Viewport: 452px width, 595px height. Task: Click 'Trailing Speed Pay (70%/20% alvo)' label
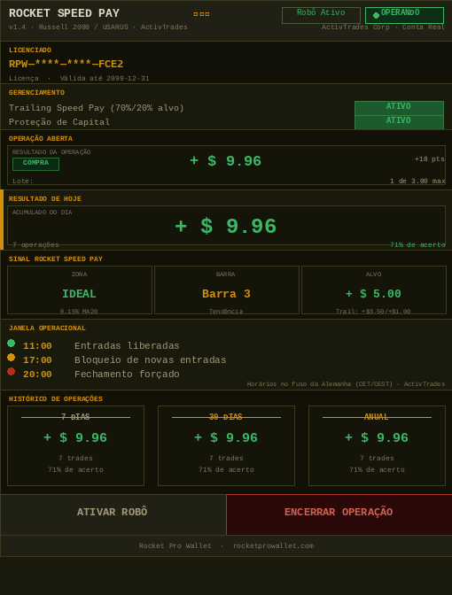pos(97,108)
